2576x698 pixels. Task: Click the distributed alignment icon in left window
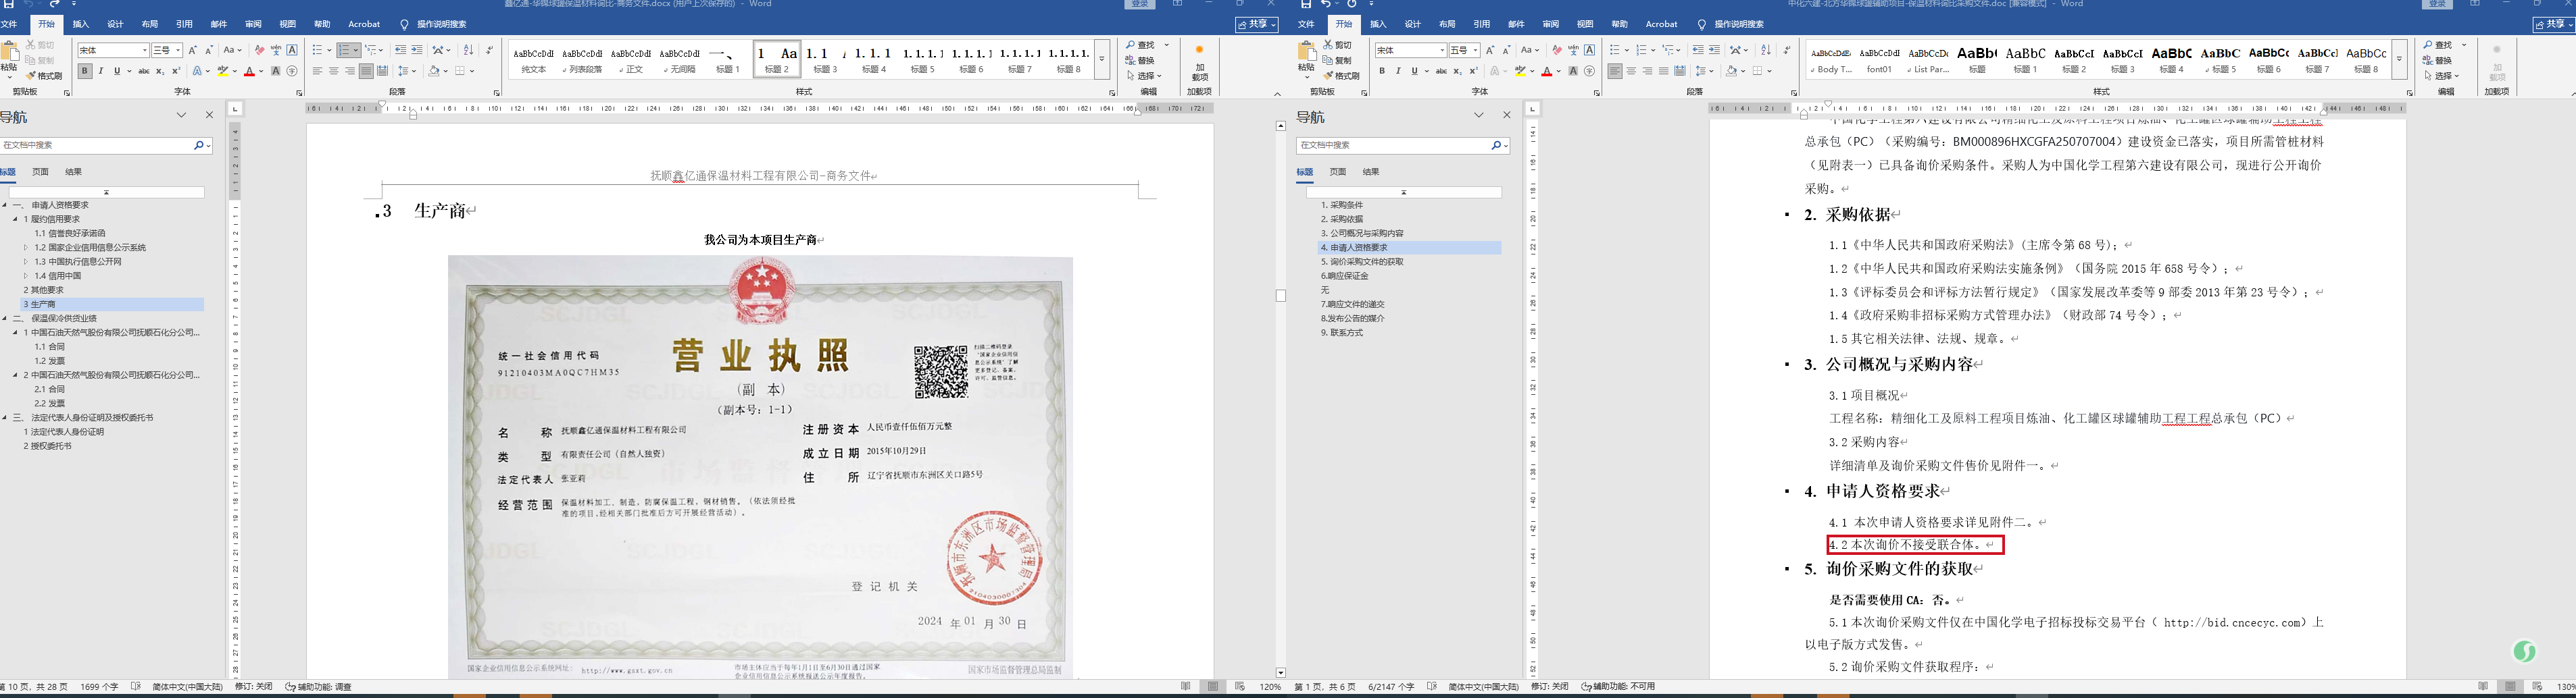(x=382, y=71)
